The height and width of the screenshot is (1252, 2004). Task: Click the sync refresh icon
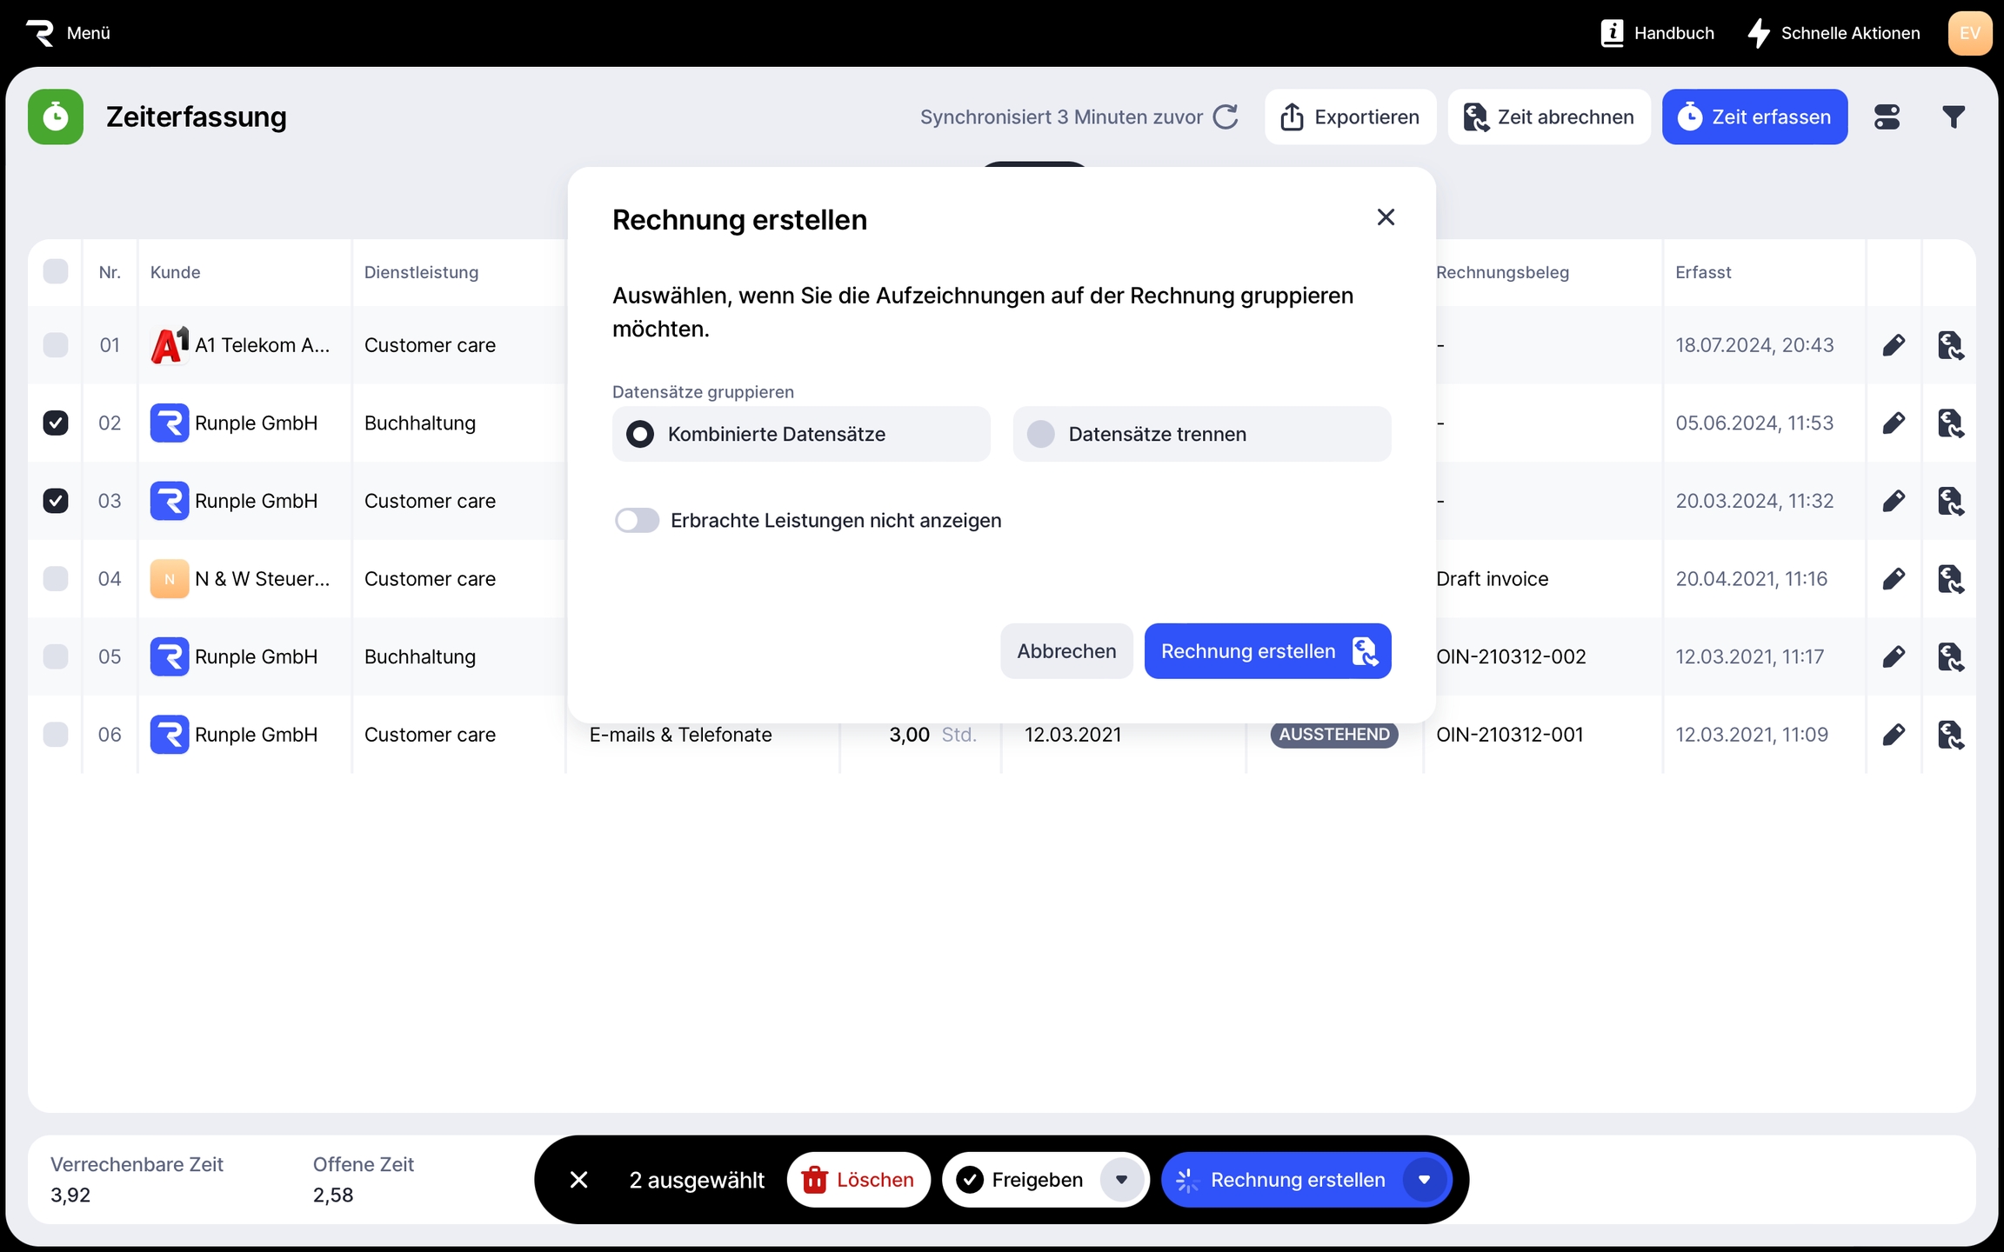tap(1226, 117)
